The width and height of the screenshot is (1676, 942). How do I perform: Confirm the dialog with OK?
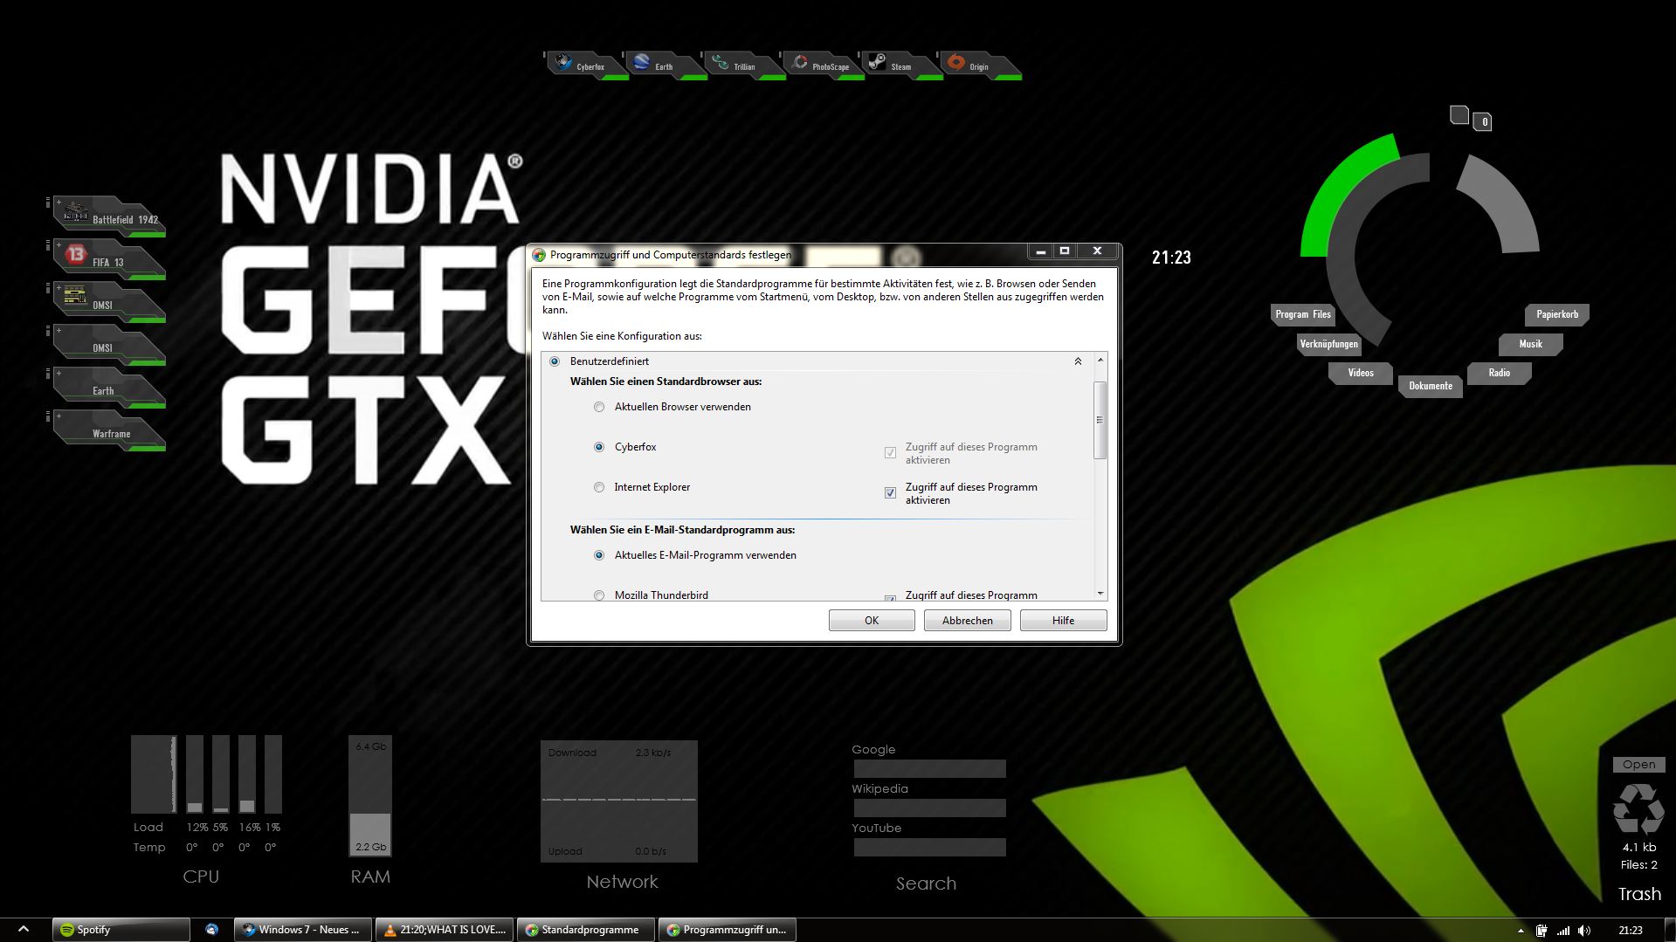point(872,620)
